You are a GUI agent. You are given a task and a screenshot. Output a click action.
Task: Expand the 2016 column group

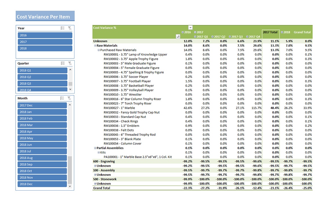tap(183, 32)
